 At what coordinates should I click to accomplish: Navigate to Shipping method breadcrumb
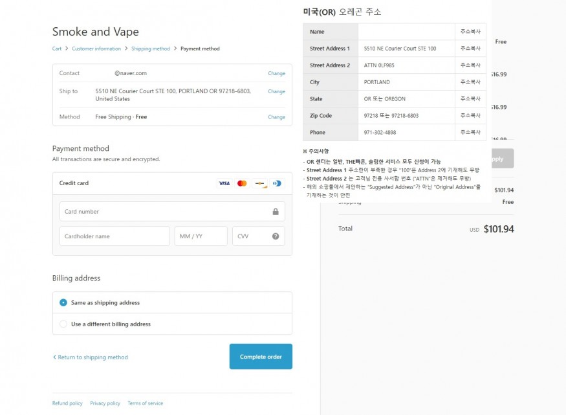tap(150, 49)
